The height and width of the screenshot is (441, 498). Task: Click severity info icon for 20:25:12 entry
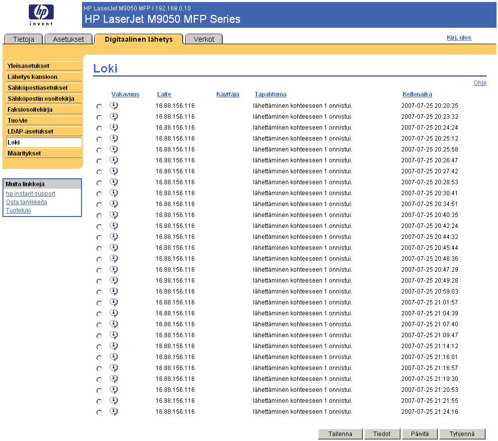coord(114,139)
